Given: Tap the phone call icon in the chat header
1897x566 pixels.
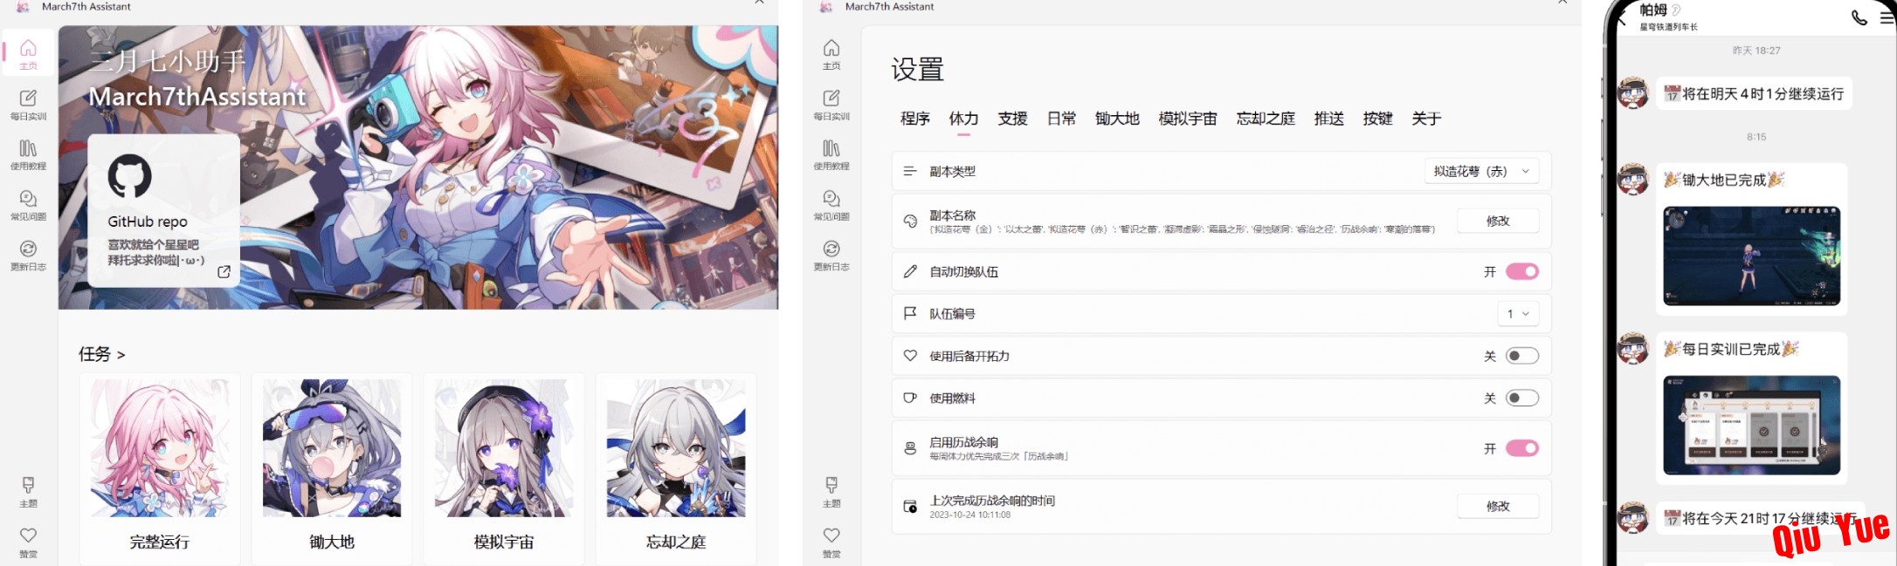Looking at the screenshot, I should [x=1859, y=17].
